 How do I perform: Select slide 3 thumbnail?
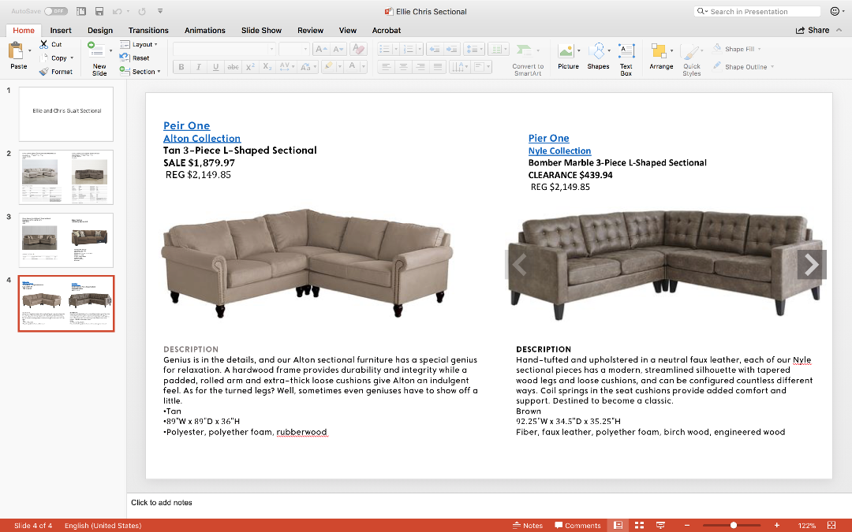pyautogui.click(x=66, y=240)
